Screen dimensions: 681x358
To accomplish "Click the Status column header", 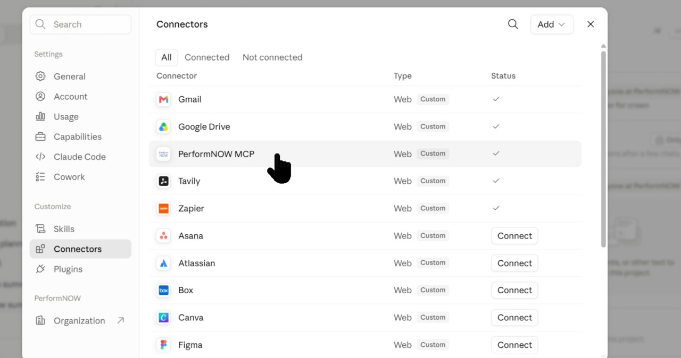I will 503,76.
